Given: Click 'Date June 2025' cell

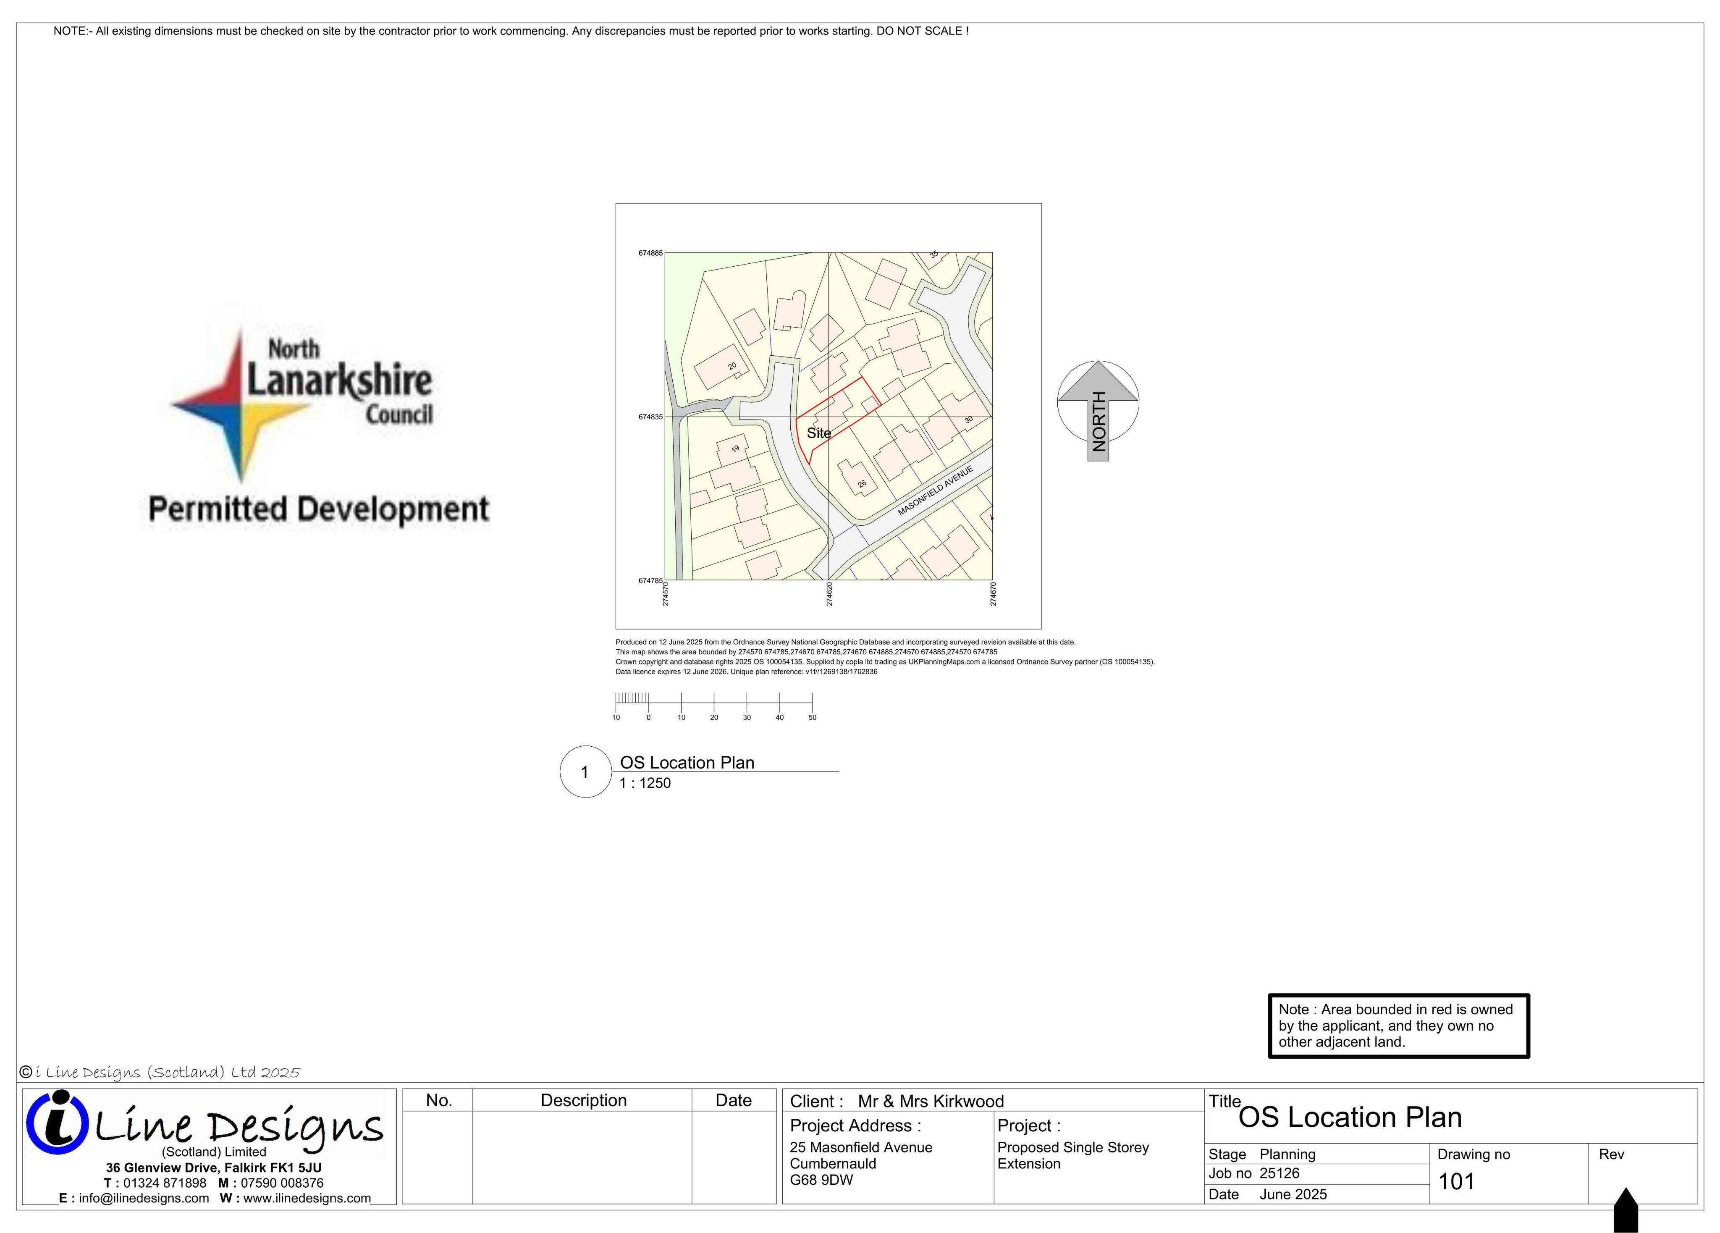Looking at the screenshot, I should pos(1316,1194).
